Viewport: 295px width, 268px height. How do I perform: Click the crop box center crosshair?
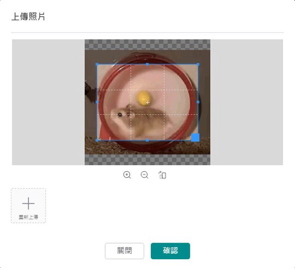147,102
